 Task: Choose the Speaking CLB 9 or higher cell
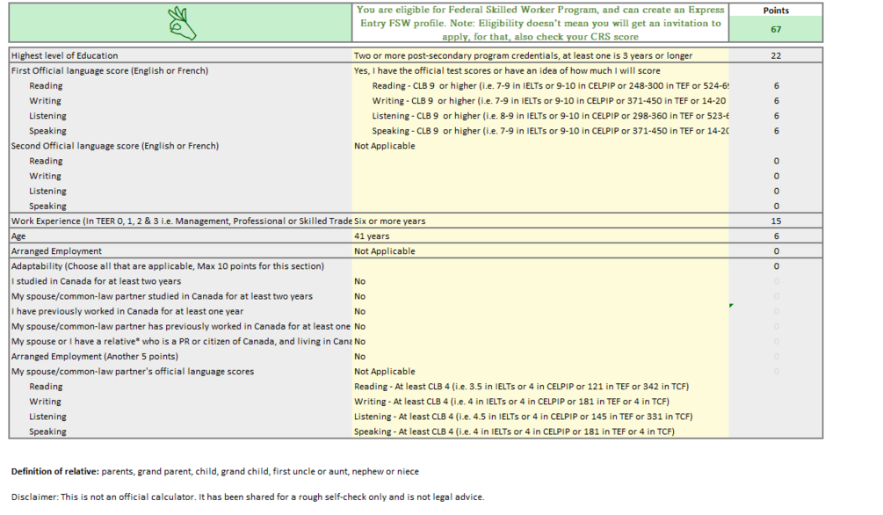pos(540,131)
